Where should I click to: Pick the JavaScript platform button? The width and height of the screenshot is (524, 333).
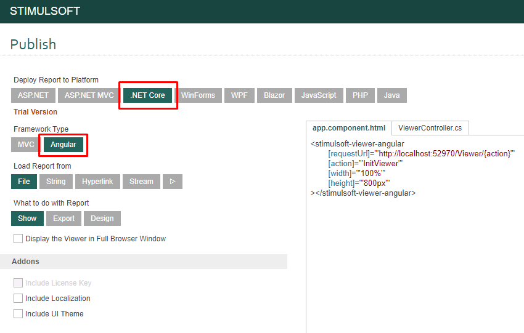point(319,95)
